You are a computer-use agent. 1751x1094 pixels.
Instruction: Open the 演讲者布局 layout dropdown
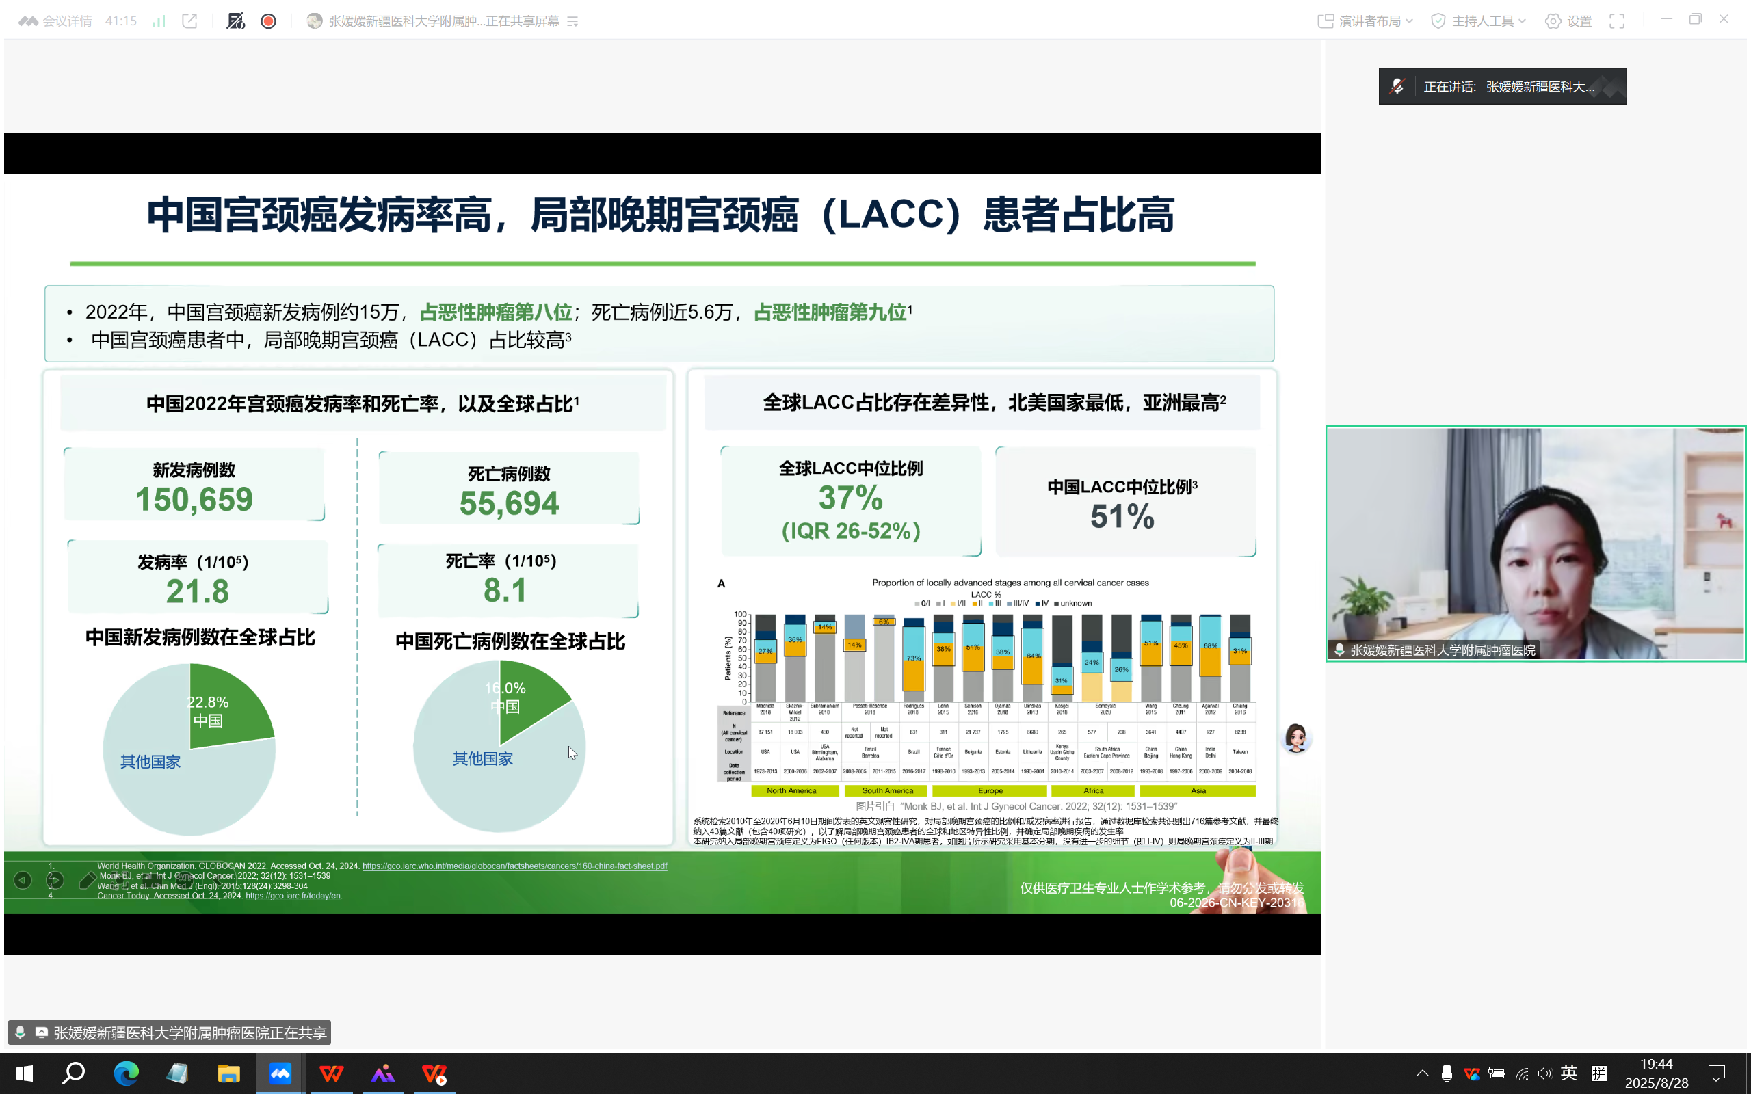coord(1365,21)
